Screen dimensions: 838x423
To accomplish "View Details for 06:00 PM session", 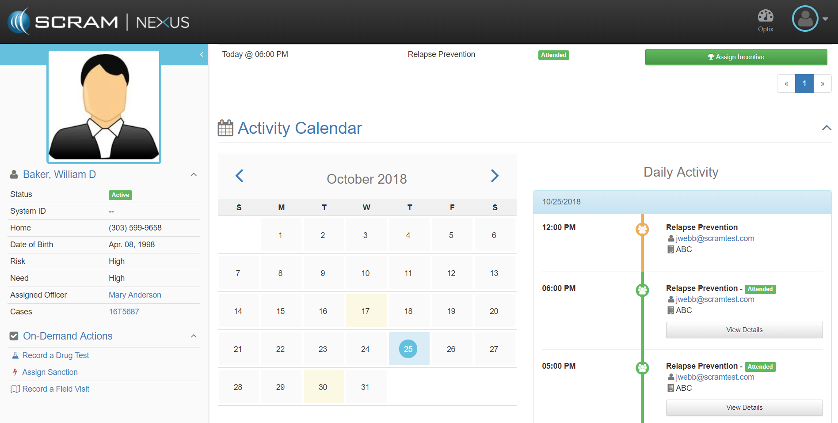I will tap(744, 330).
